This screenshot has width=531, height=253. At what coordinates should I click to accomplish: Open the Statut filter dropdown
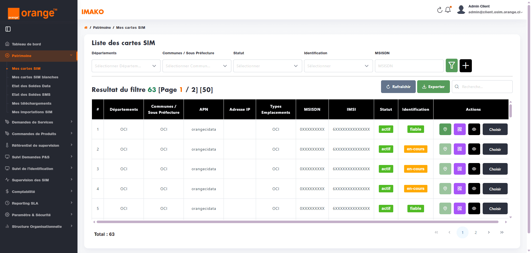[x=268, y=66]
